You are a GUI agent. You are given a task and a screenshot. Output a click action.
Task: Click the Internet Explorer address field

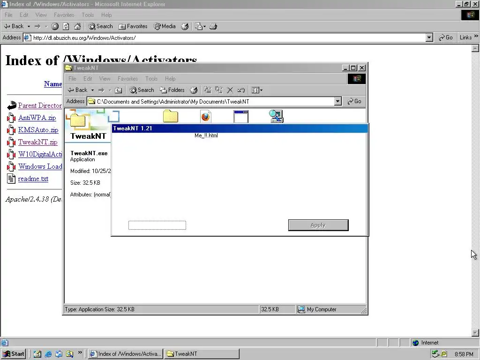(x=228, y=37)
